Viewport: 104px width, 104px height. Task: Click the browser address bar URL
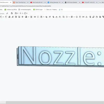tap(25, 6)
